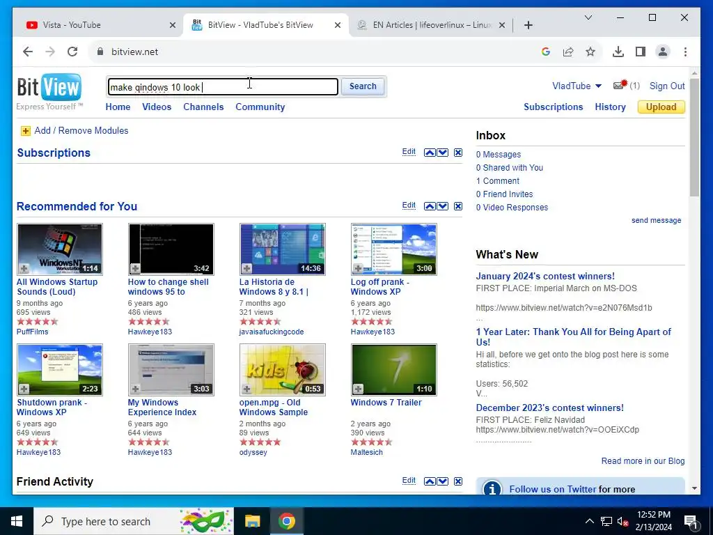Open the notification center icon

pyautogui.click(x=691, y=522)
